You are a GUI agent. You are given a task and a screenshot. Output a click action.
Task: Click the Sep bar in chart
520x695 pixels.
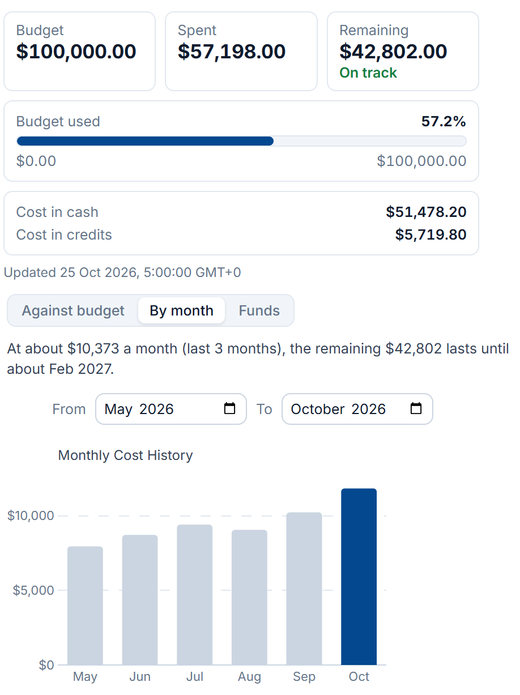click(304, 589)
